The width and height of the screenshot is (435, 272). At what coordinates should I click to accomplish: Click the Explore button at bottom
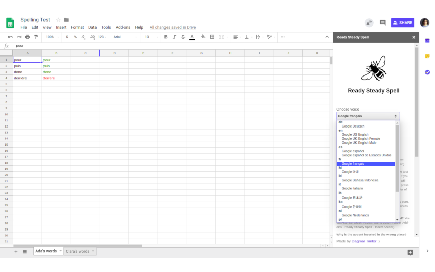(x=410, y=252)
